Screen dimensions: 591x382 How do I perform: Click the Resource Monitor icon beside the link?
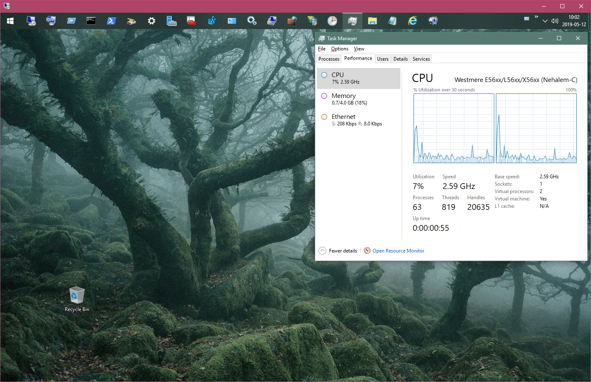(367, 250)
